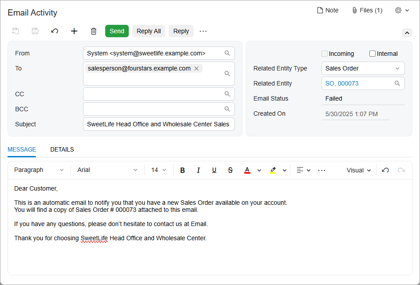420x285 pixels.
Task: Toggle underline formatting
Action: [214, 170]
